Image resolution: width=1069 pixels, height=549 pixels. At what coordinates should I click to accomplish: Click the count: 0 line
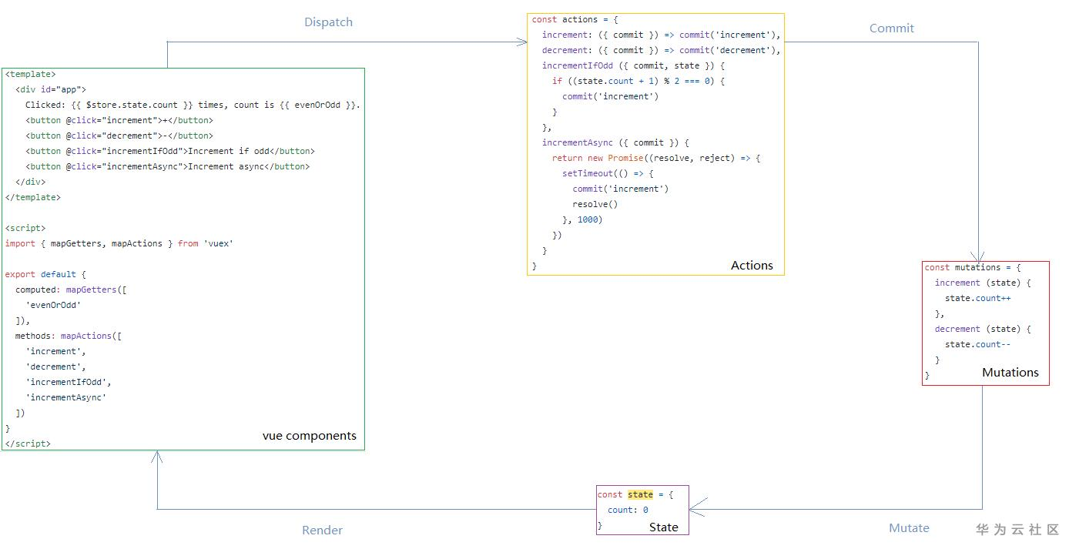point(628,510)
